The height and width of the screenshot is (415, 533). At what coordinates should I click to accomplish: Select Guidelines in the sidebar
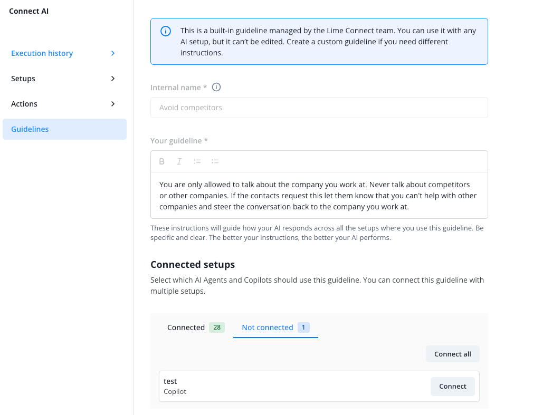(64, 129)
